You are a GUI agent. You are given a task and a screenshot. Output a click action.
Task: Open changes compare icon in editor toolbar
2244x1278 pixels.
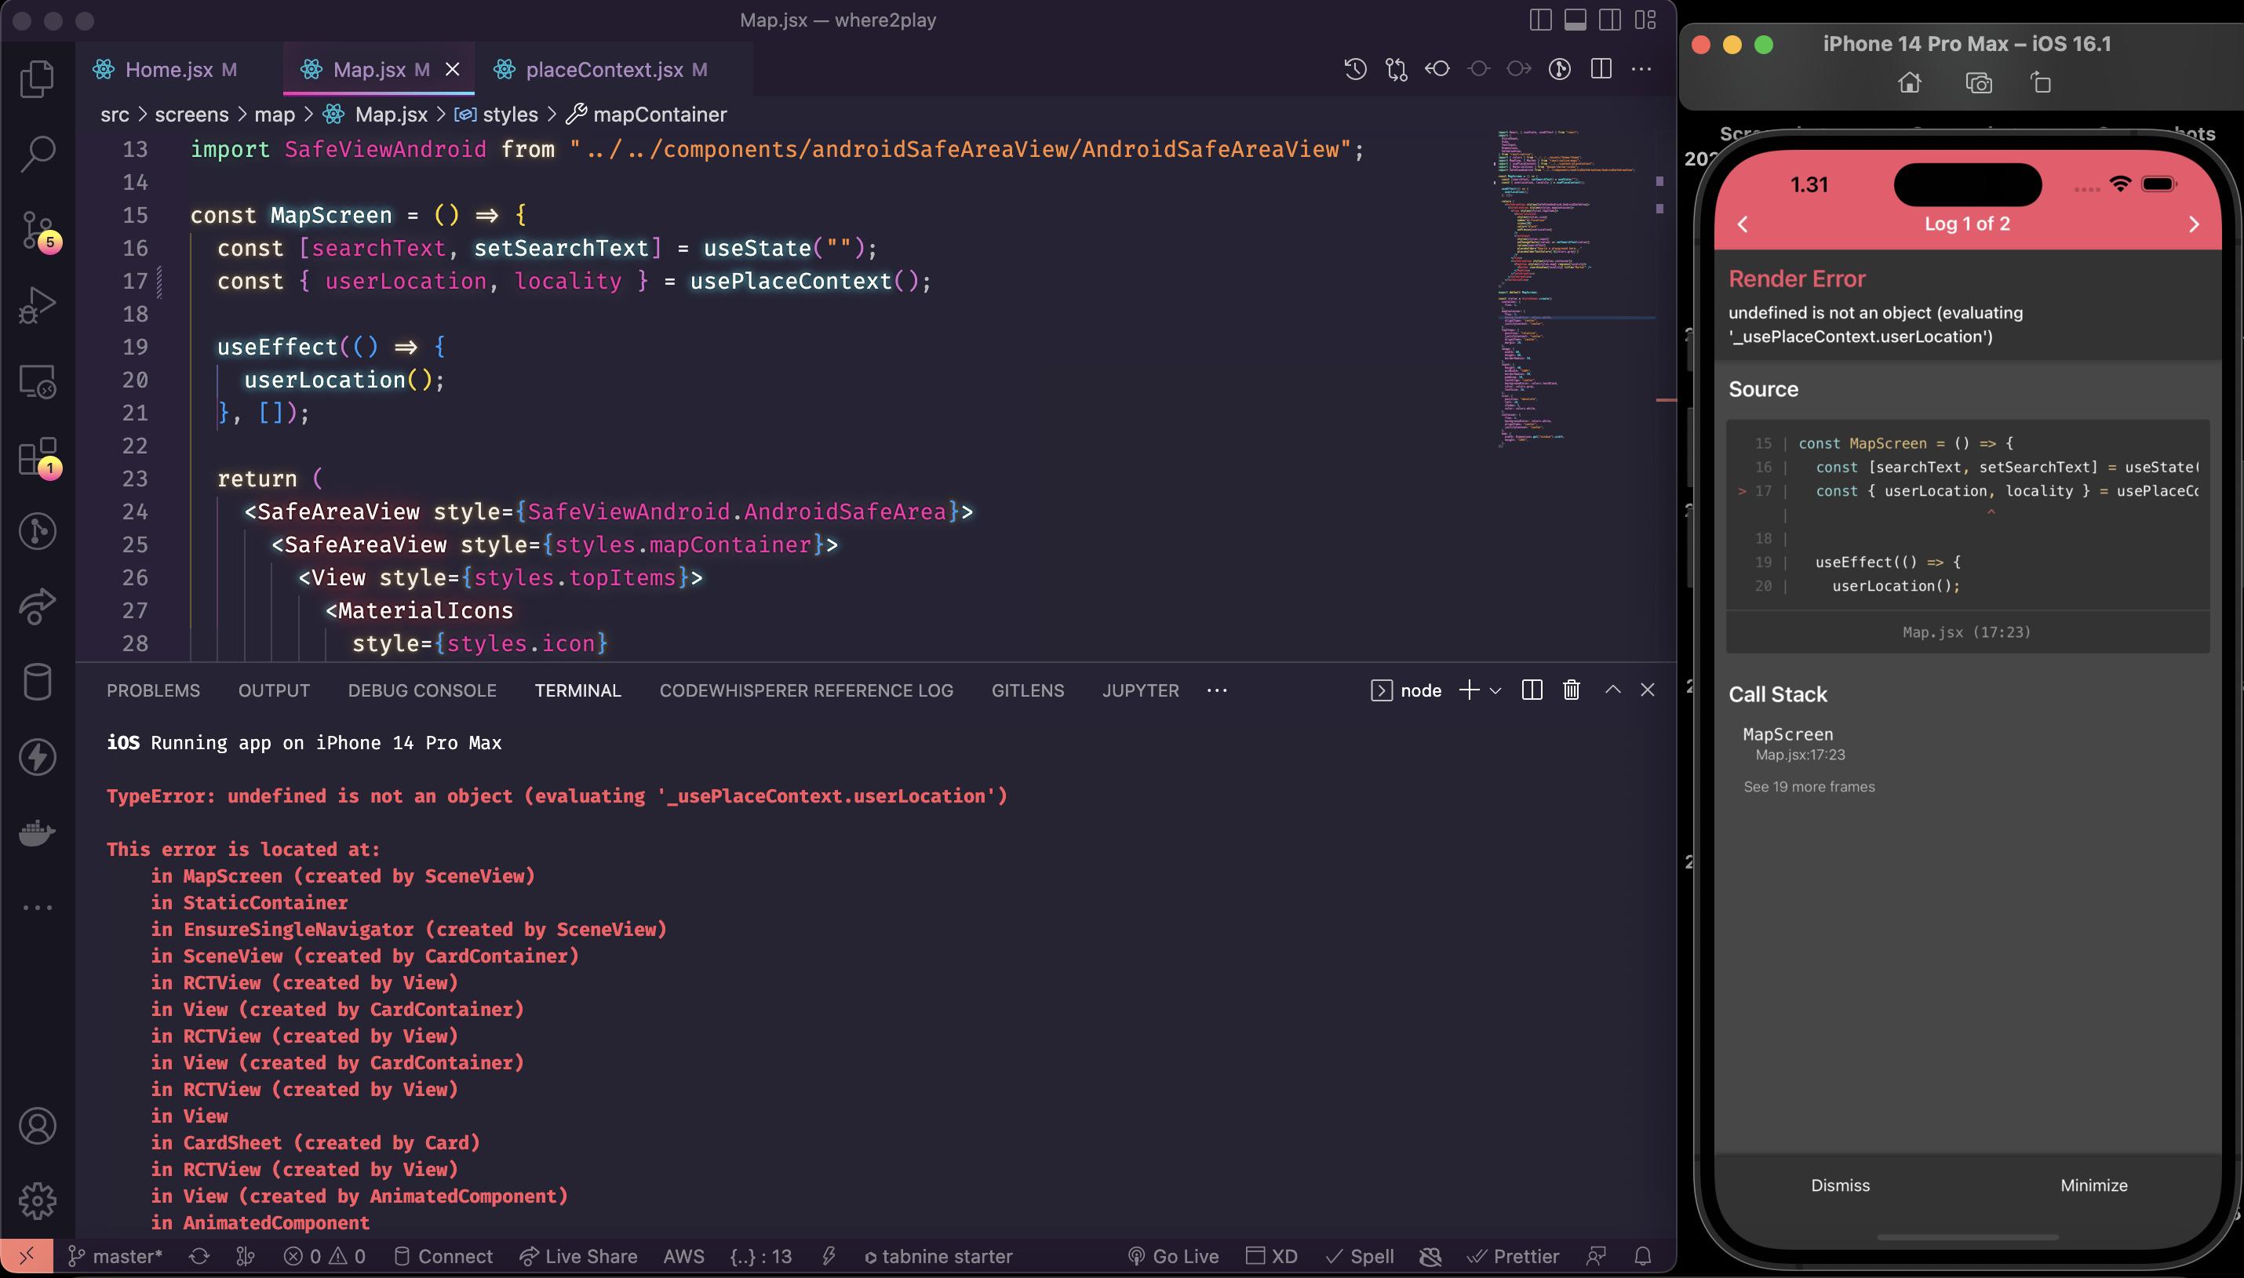tap(1397, 69)
